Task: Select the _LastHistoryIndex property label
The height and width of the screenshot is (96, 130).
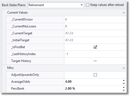Action: pos(23,54)
